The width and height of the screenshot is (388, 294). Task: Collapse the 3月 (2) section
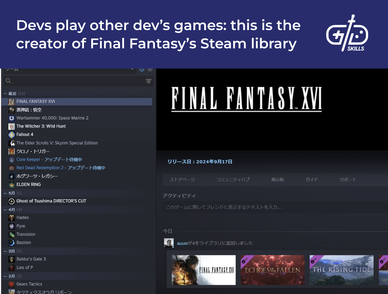(5, 251)
